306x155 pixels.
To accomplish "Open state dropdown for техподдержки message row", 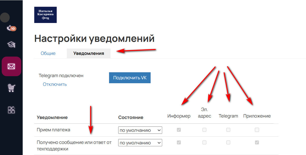I will coord(140,143).
